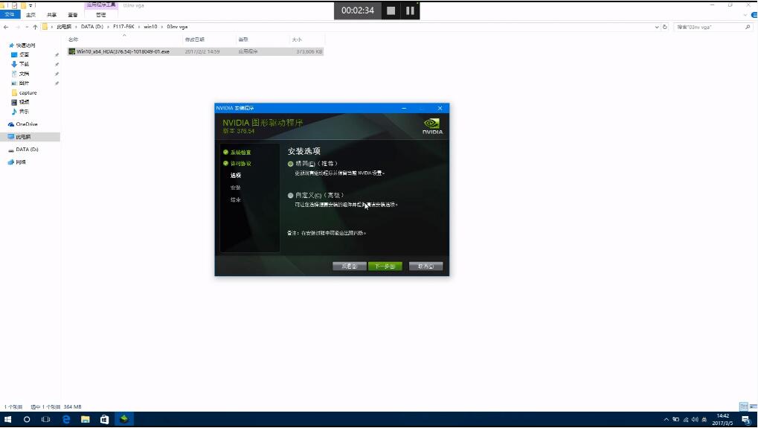
Task: Open the volume control in system tray
Action: pos(695,419)
